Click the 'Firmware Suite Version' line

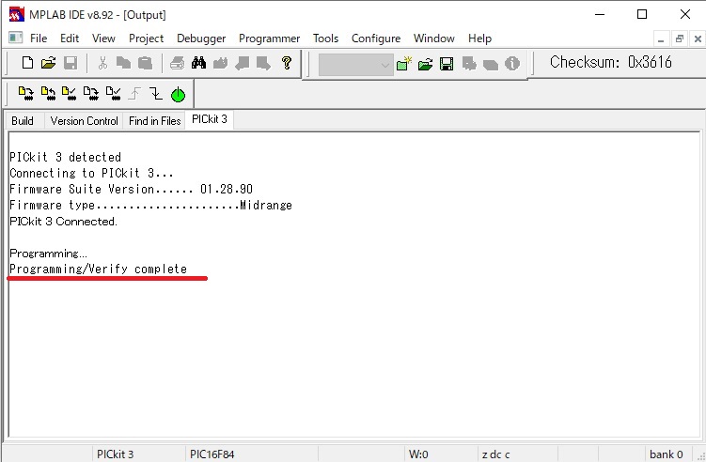[131, 189]
